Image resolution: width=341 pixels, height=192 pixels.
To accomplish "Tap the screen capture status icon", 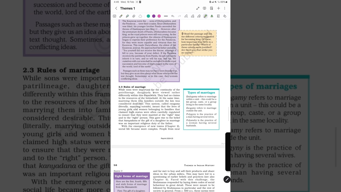I will (137, 2).
